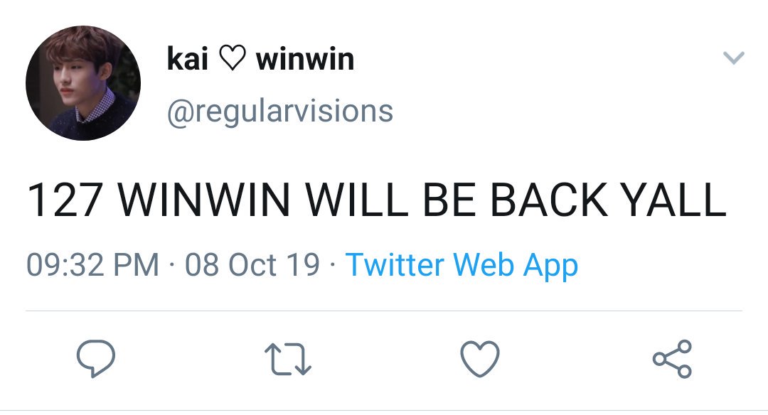Click the heart symbol in the display name
This screenshot has width=768, height=415.
click(x=232, y=59)
